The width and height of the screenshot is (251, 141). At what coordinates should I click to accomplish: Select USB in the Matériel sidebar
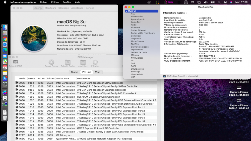pyautogui.click(x=133, y=77)
